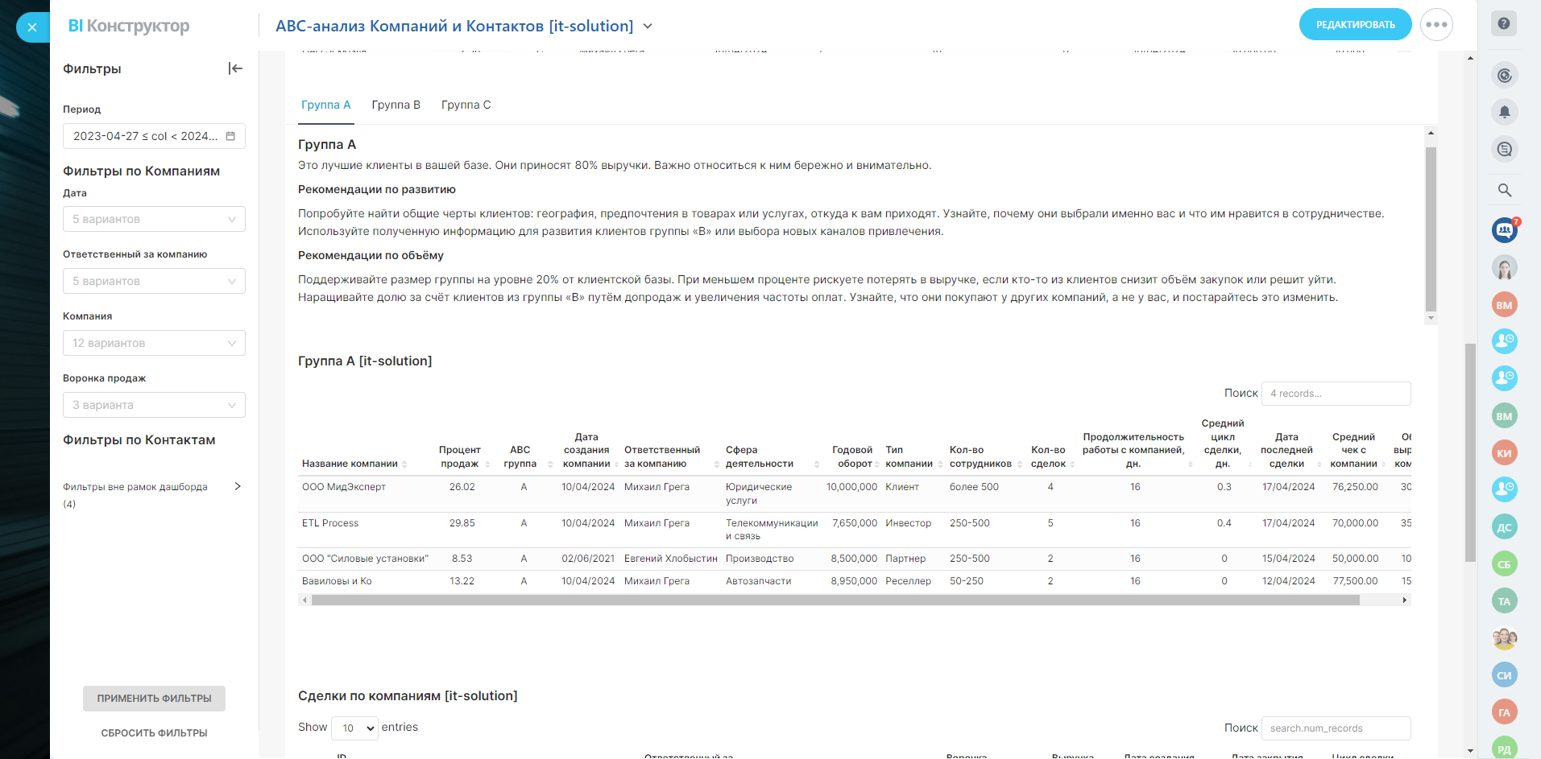Open the Дата filter dropdown

tap(154, 219)
